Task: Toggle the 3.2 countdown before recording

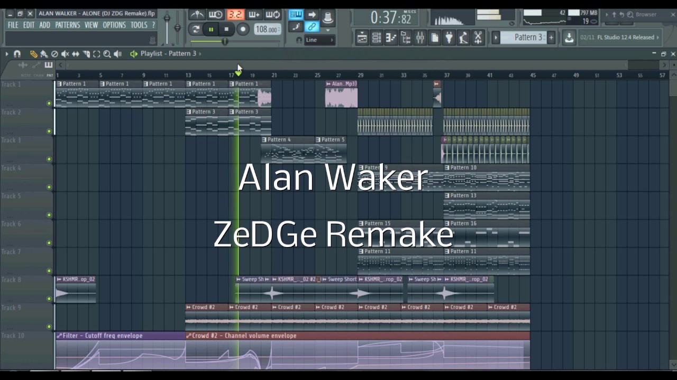Action: click(x=235, y=15)
